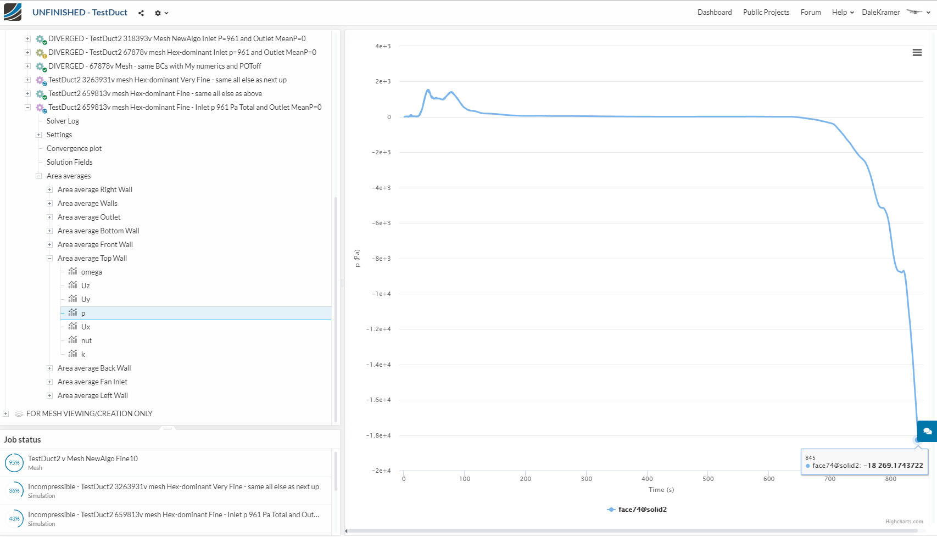The image size is (937, 537).
Task: Click the omega plot chart icon
Action: [72, 272]
